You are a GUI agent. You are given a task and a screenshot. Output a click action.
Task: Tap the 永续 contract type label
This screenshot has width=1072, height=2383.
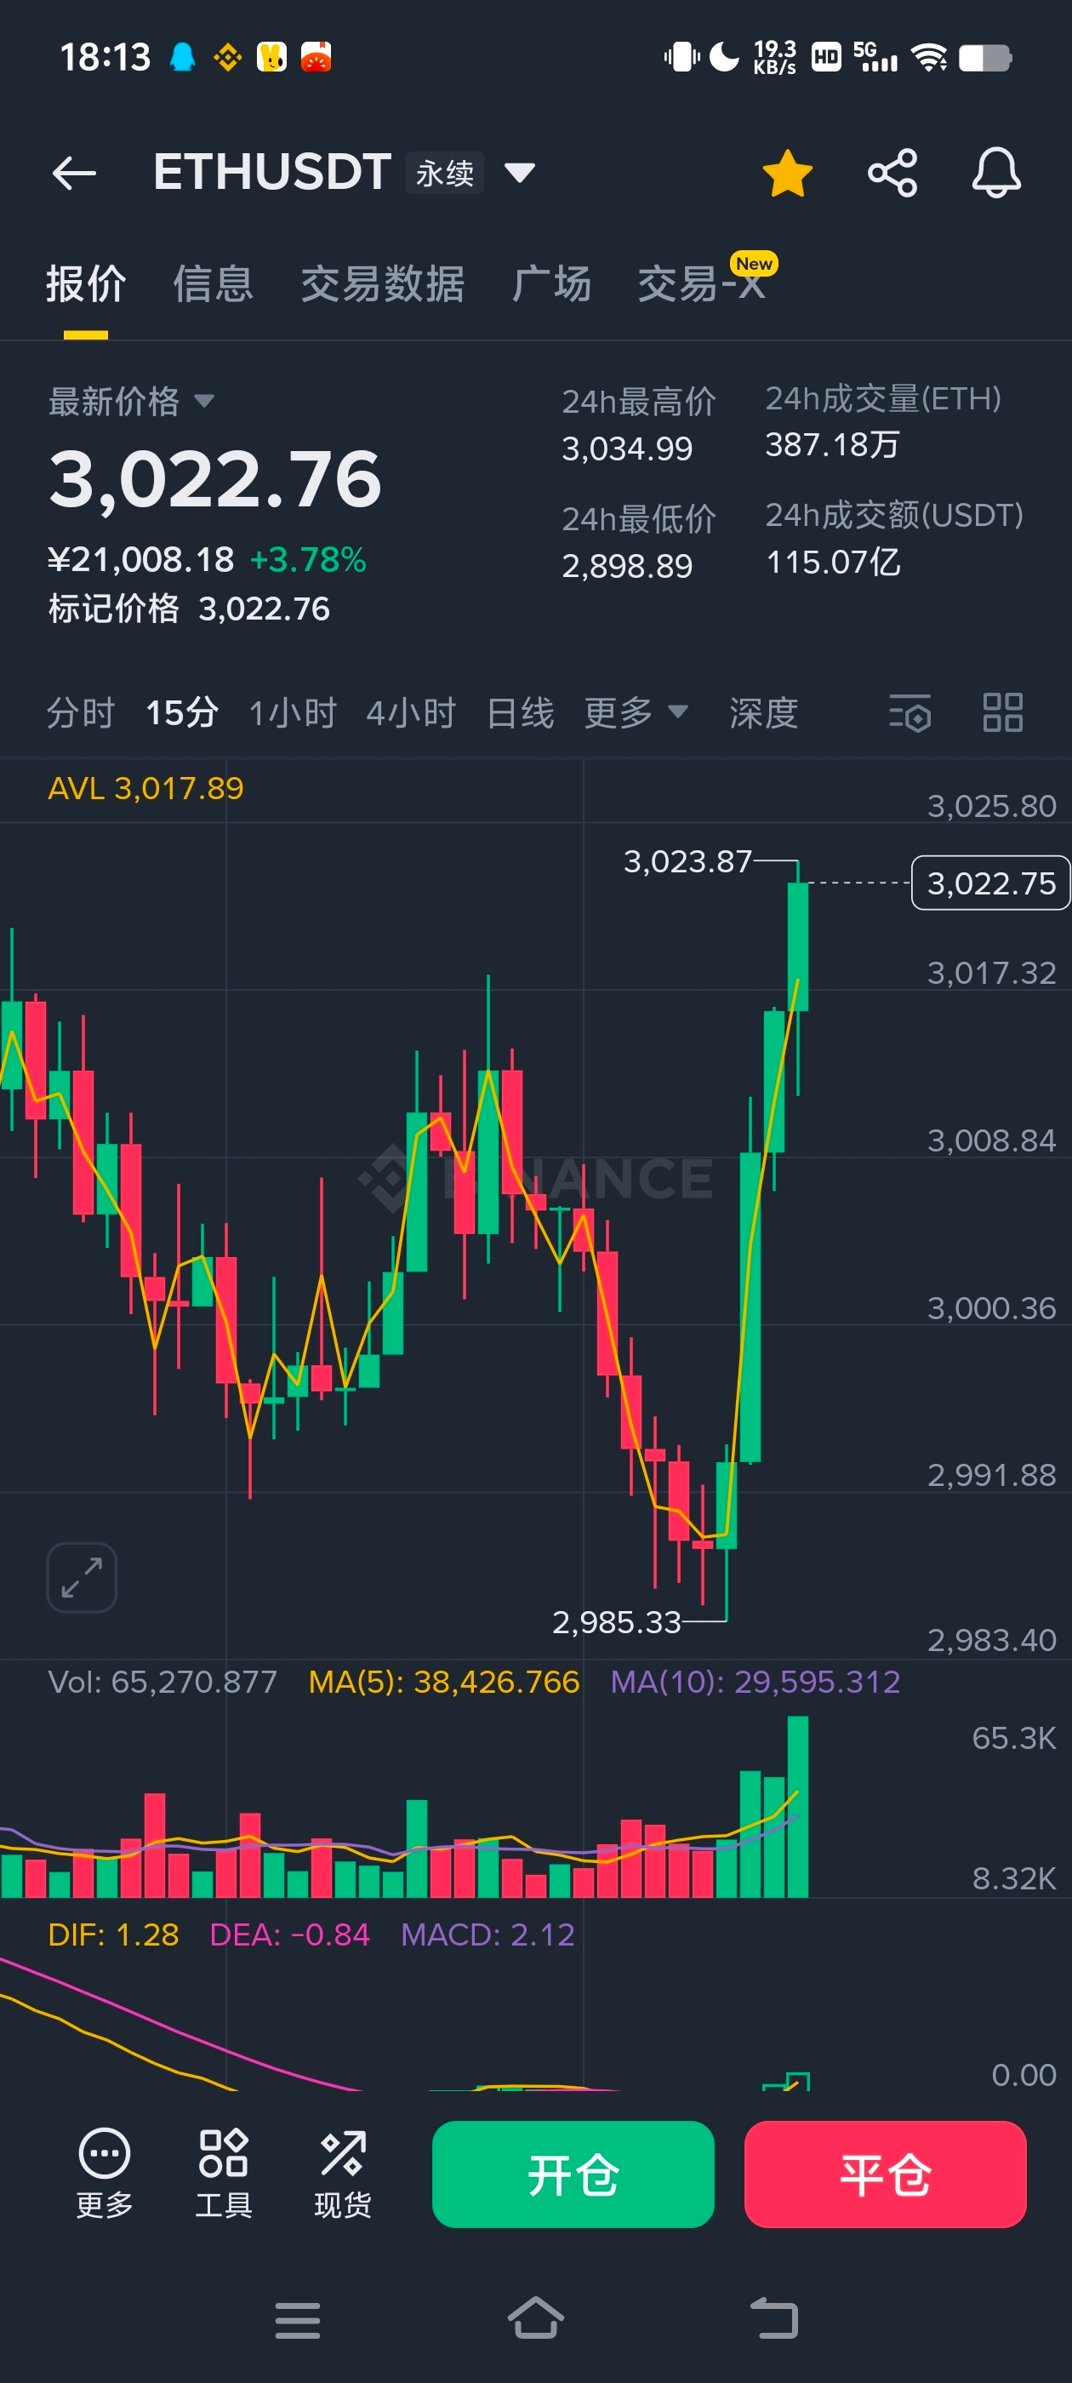click(445, 173)
